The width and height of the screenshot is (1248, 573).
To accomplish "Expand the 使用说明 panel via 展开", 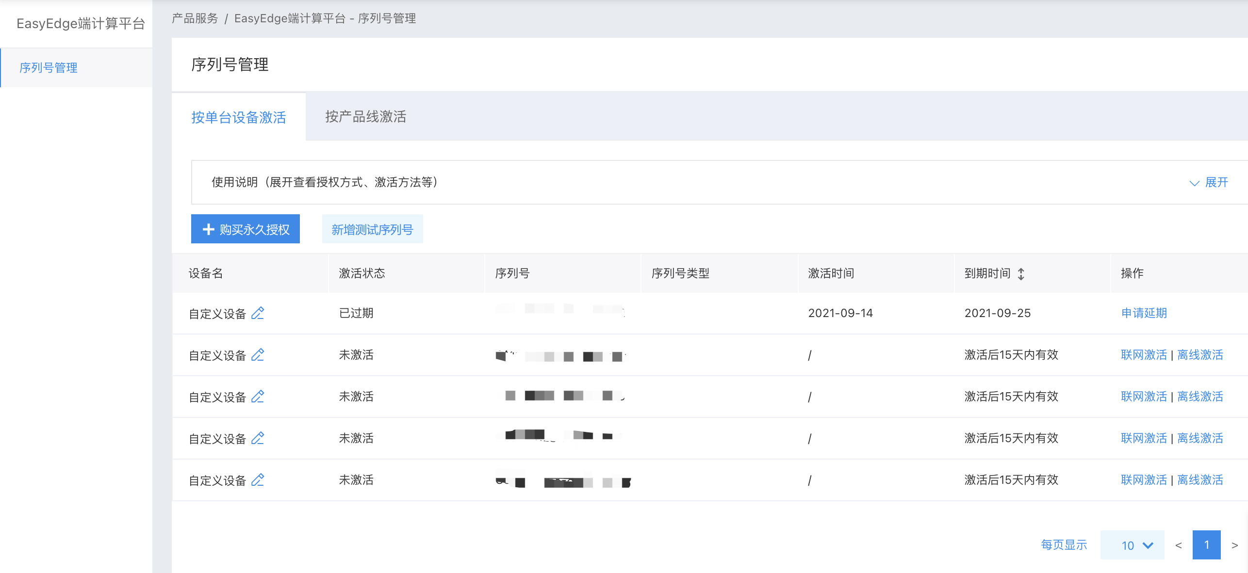I will tap(1209, 182).
